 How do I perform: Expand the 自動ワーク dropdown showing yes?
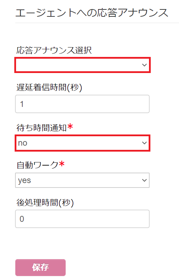pos(82,180)
